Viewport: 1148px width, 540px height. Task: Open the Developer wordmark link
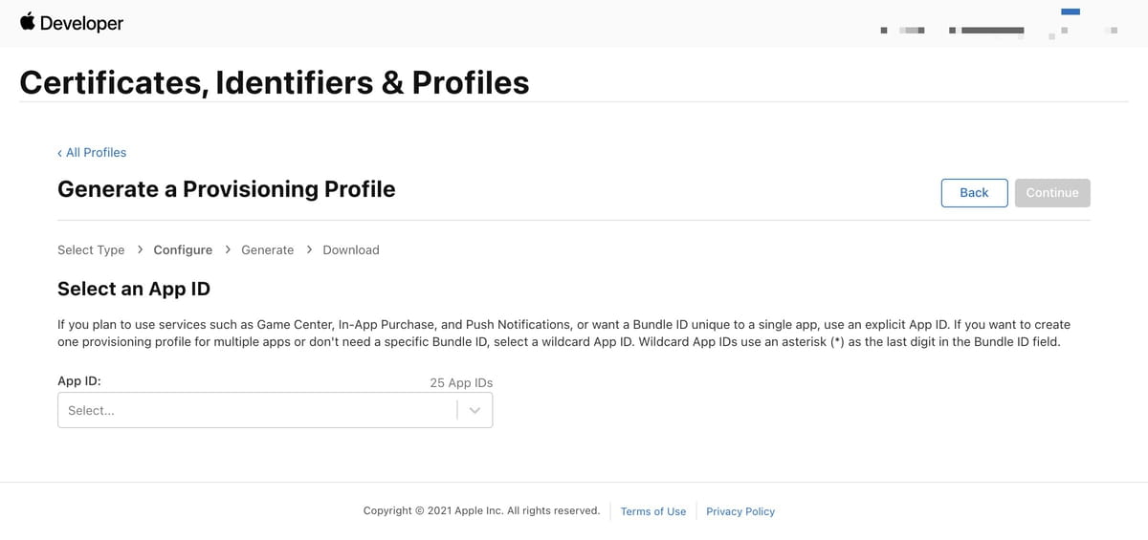pyautogui.click(x=81, y=24)
